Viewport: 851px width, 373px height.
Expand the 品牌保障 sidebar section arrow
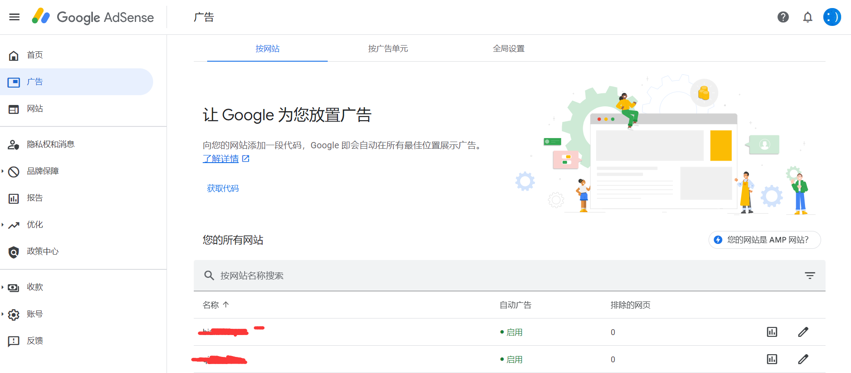tap(3, 171)
